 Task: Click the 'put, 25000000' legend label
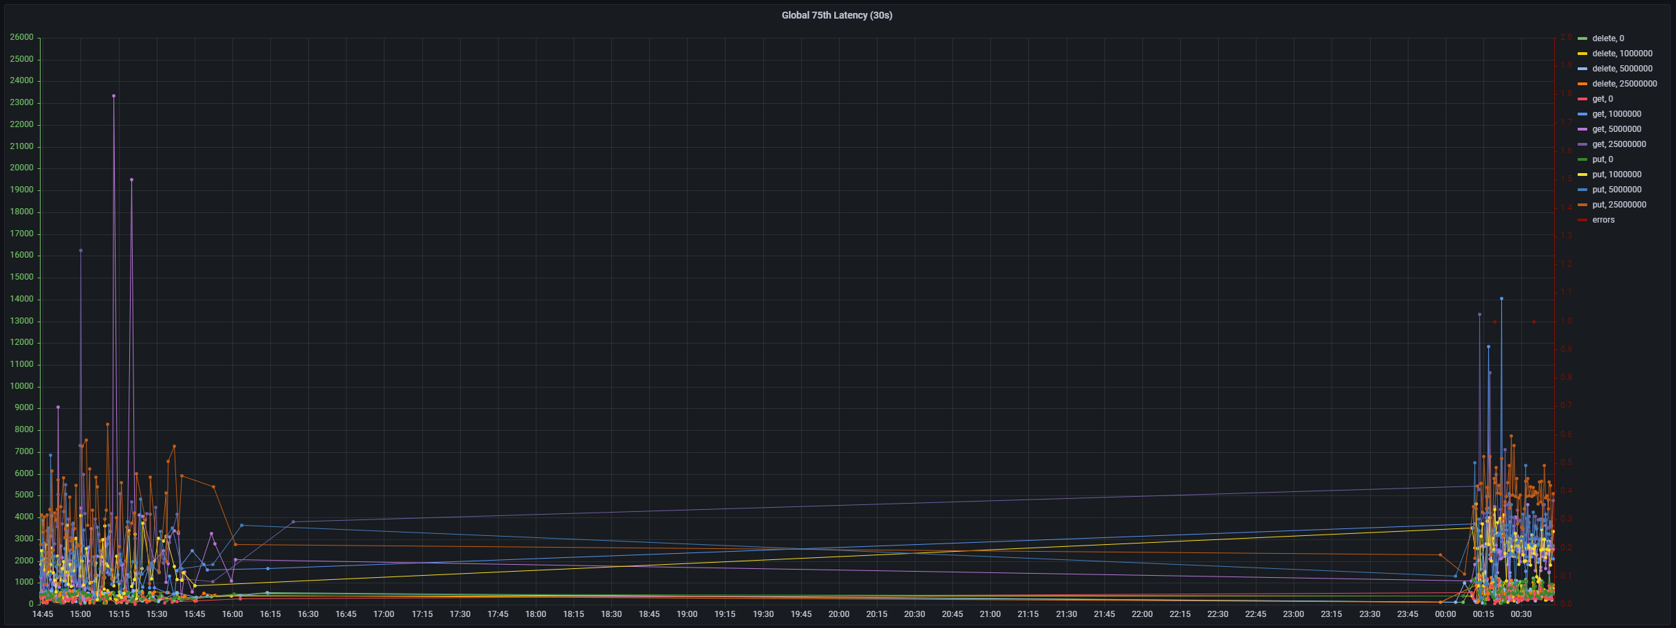tap(1619, 205)
